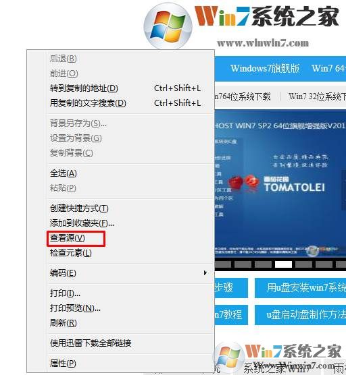The width and height of the screenshot is (346, 375).
Task: Click 创建快捷方式(T) menu item
Action: tap(79, 208)
